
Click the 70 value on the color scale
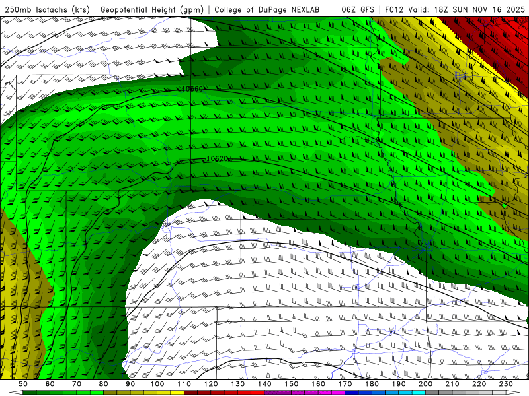[x=77, y=384]
